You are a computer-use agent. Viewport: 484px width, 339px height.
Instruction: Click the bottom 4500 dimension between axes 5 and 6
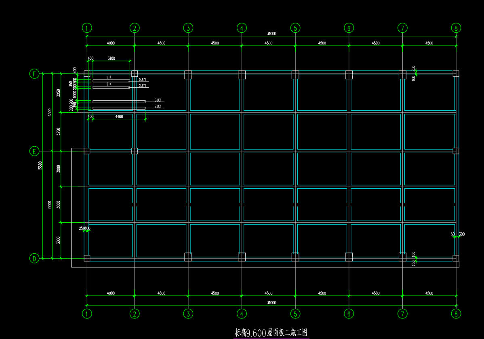coord(322,293)
